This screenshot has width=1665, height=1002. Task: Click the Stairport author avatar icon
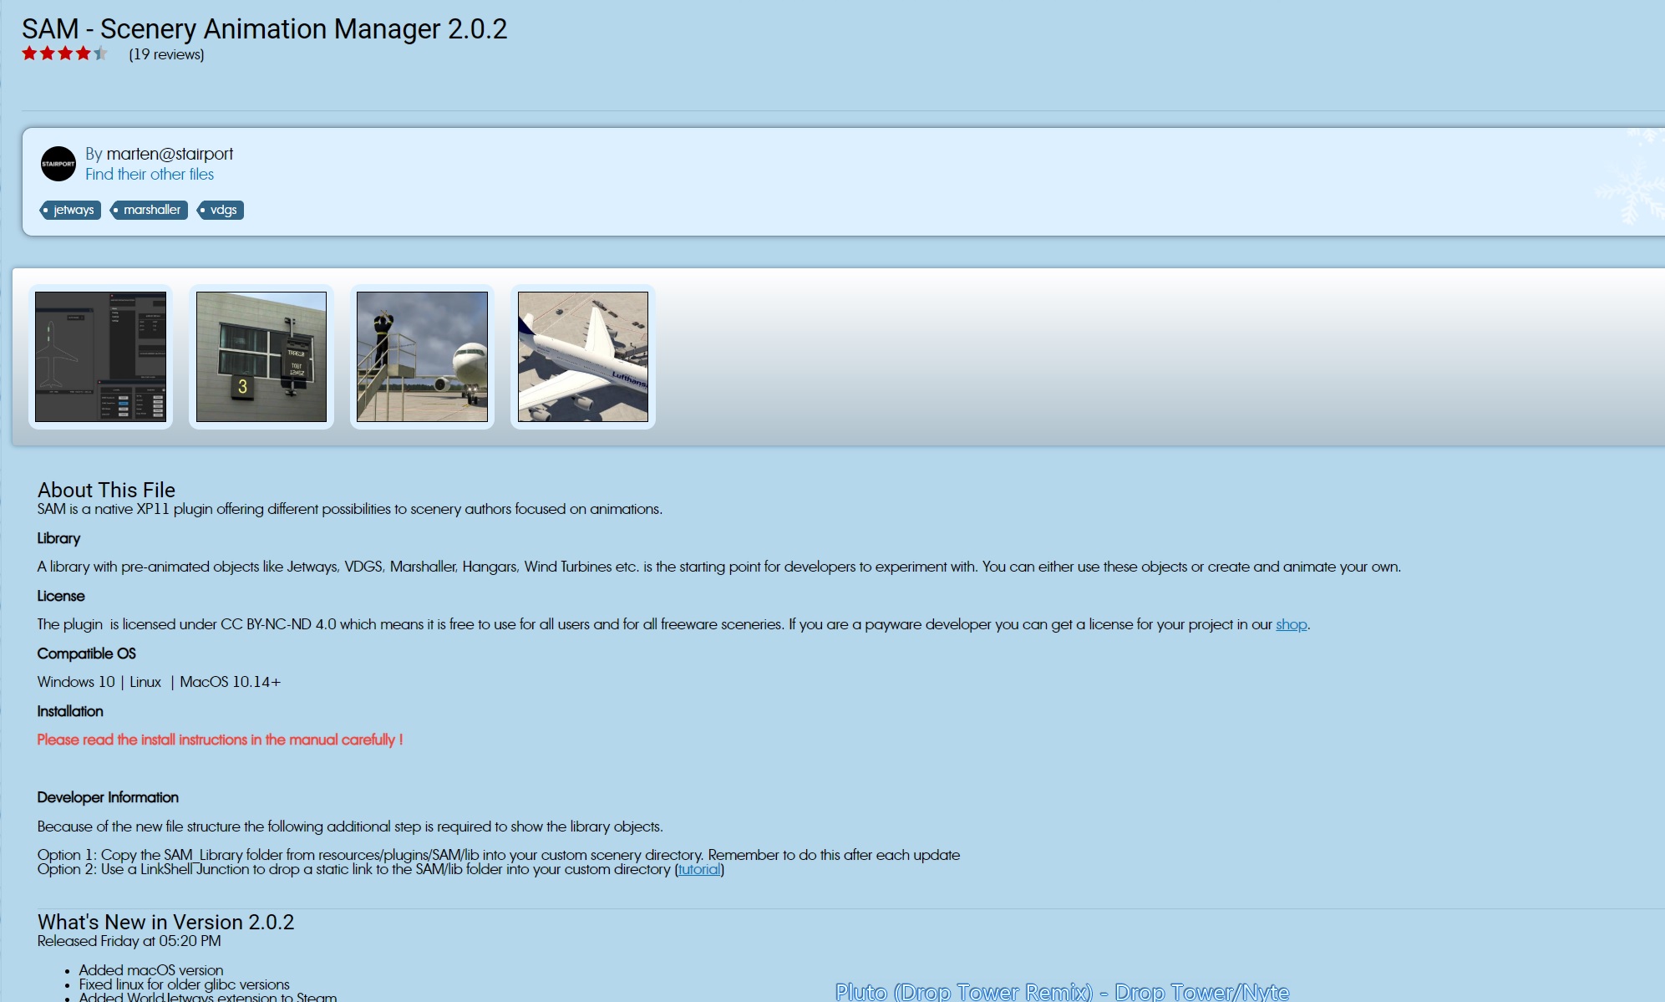58,164
